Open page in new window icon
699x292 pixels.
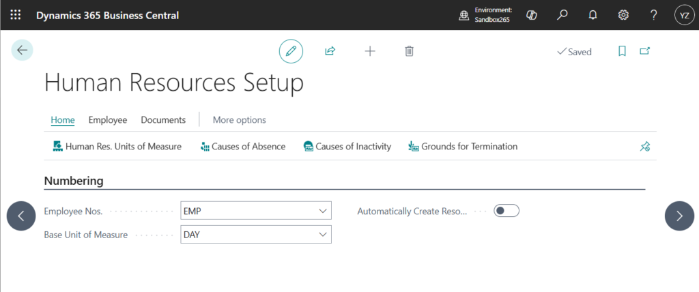coord(644,51)
